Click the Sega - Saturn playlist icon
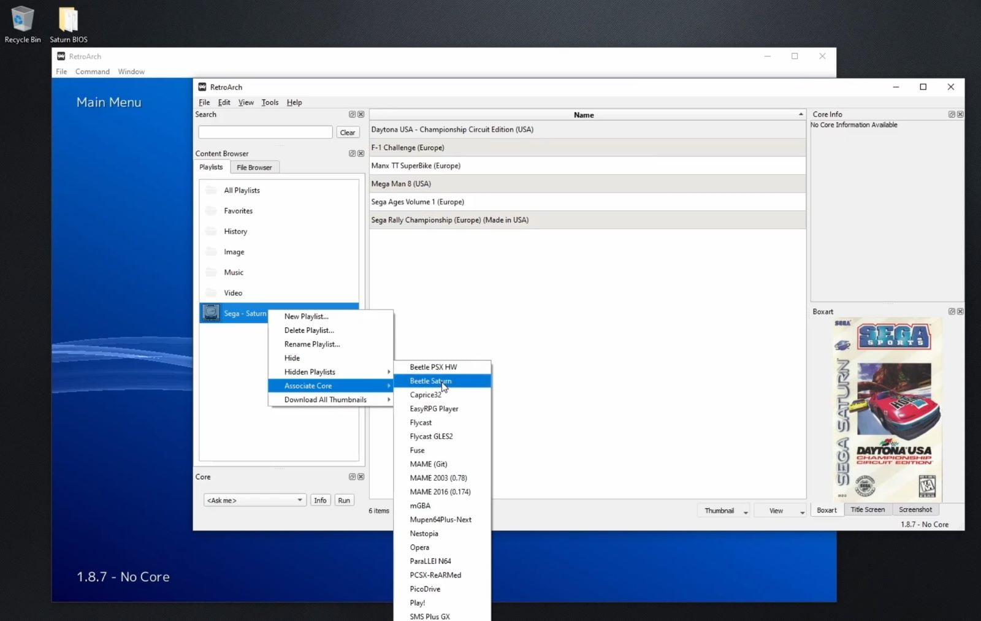981x621 pixels. [x=212, y=313]
